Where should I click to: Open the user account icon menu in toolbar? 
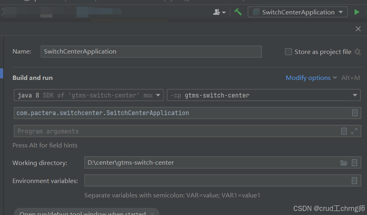coord(219,12)
